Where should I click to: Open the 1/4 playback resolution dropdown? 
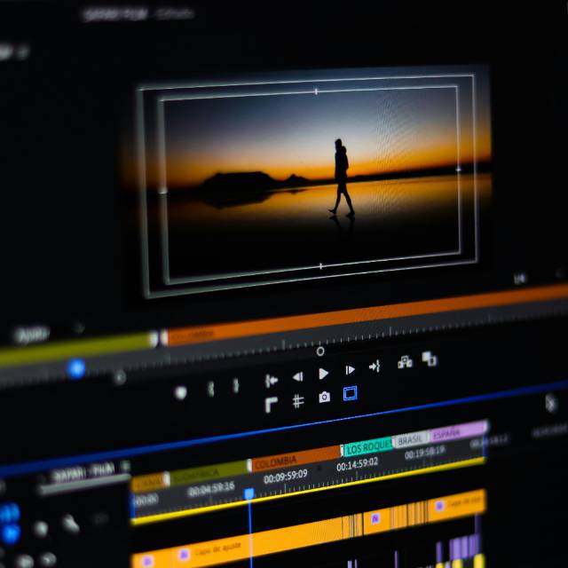tap(520, 279)
